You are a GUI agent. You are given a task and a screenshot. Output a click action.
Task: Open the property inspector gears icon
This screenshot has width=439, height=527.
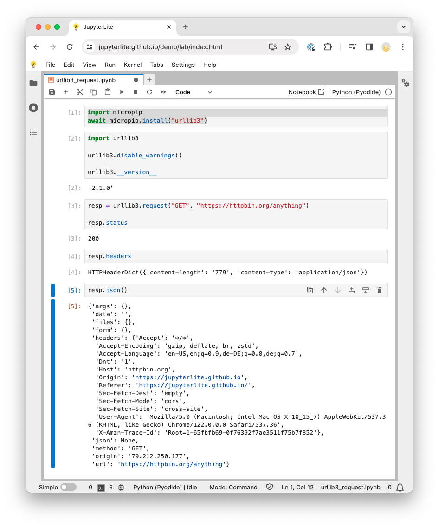tap(406, 83)
